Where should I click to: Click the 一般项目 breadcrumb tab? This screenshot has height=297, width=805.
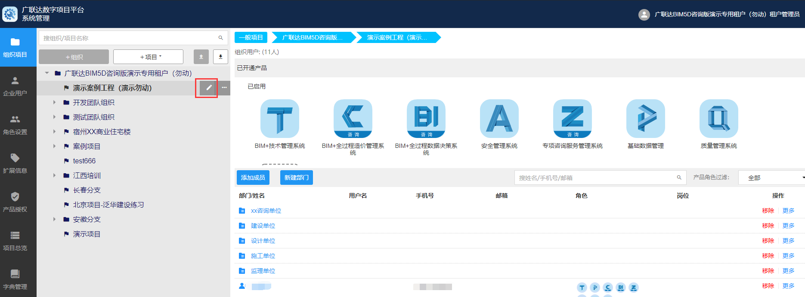(251, 37)
